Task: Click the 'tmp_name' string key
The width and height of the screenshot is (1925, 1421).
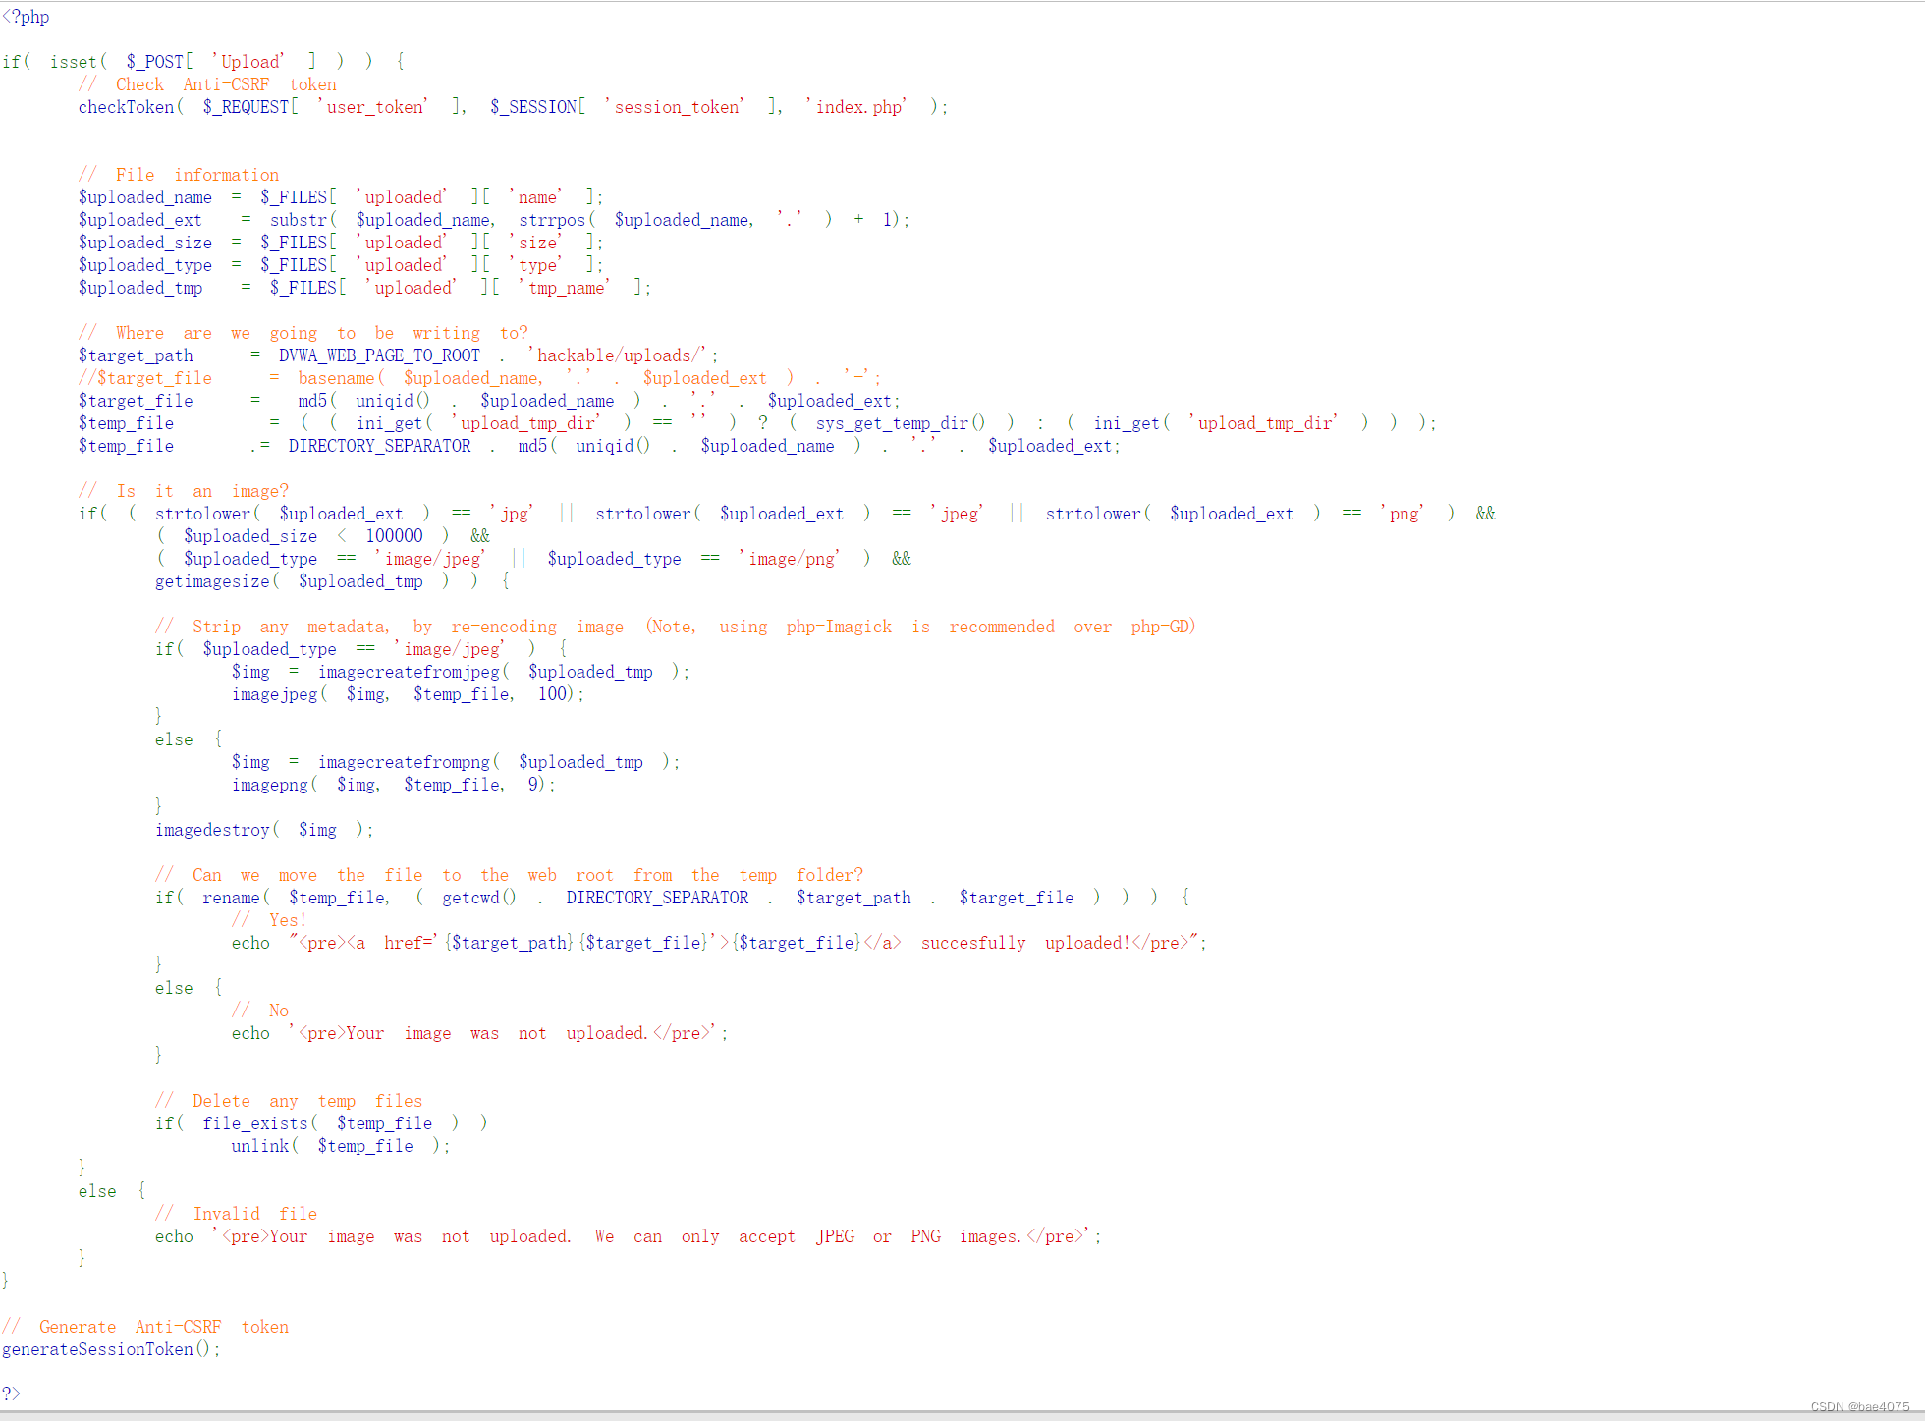Action: point(563,288)
